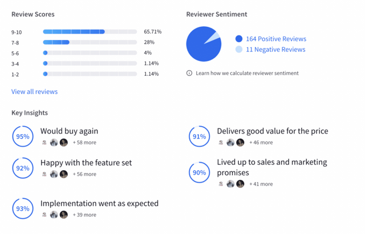Click the dark blue Positive Reviews legend dot
Image resolution: width=365 pixels, height=234 pixels.
click(x=239, y=39)
